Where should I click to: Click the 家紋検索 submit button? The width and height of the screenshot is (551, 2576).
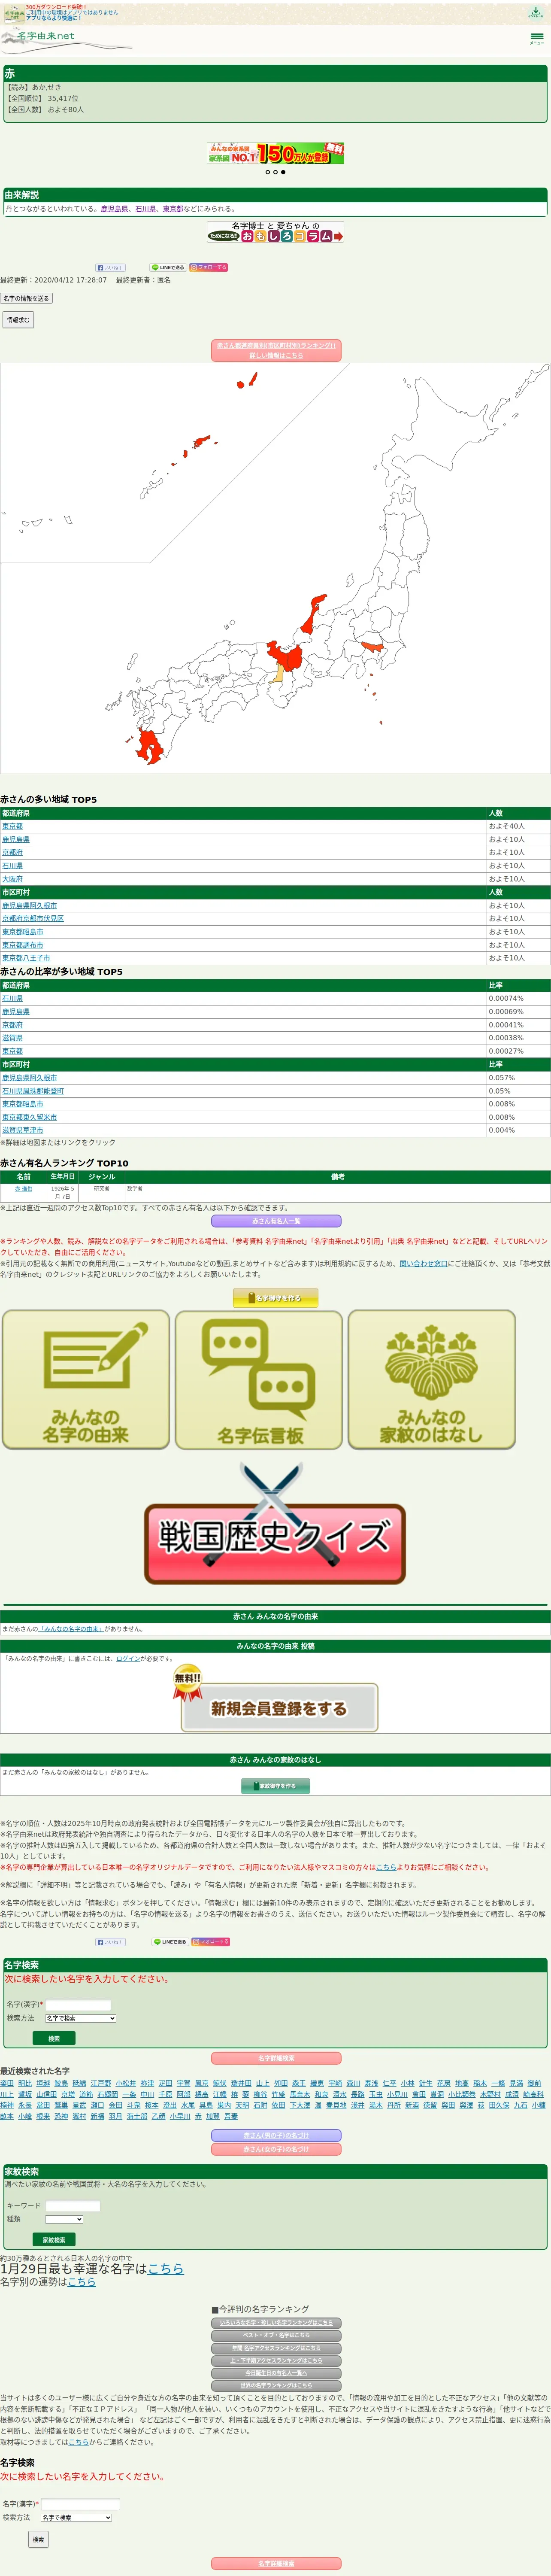54,2240
